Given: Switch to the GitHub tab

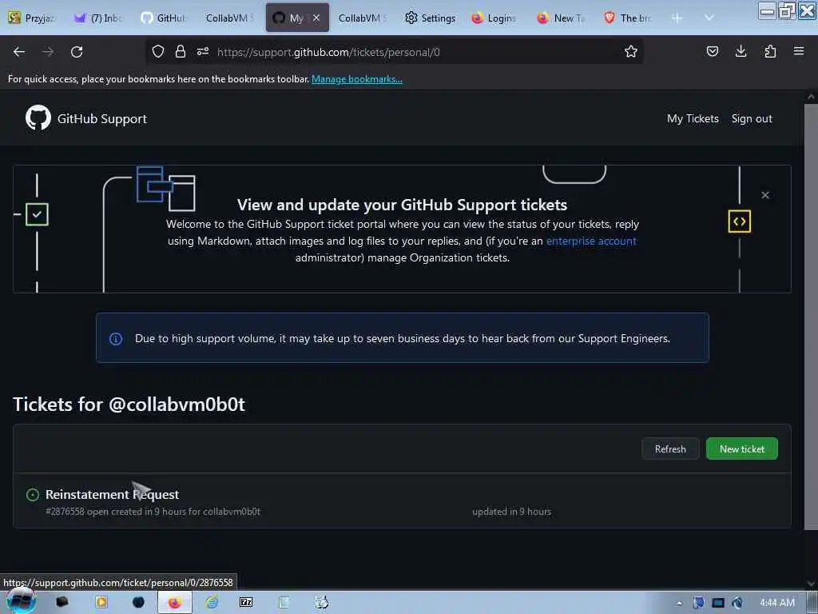Looking at the screenshot, I should point(164,18).
